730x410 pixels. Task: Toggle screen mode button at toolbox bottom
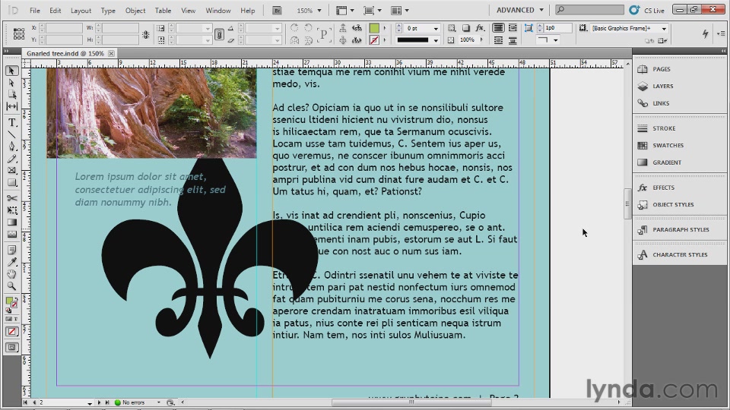pyautogui.click(x=11, y=347)
